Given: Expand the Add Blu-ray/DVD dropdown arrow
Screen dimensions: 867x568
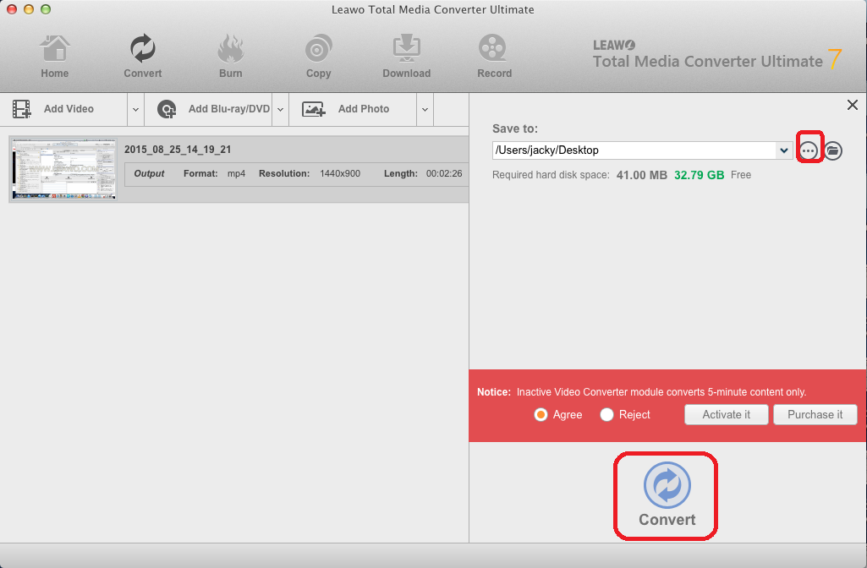Looking at the screenshot, I should 280,109.
